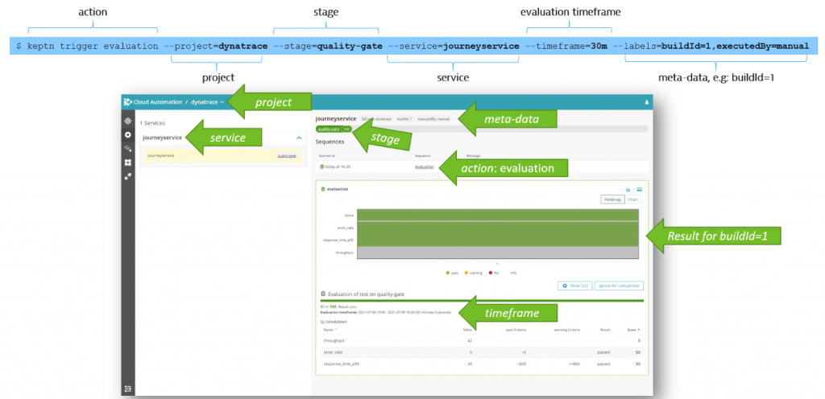Click the grey throughput heatmap row
Image resolution: width=825 pixels, height=399 pixels.
498,253
